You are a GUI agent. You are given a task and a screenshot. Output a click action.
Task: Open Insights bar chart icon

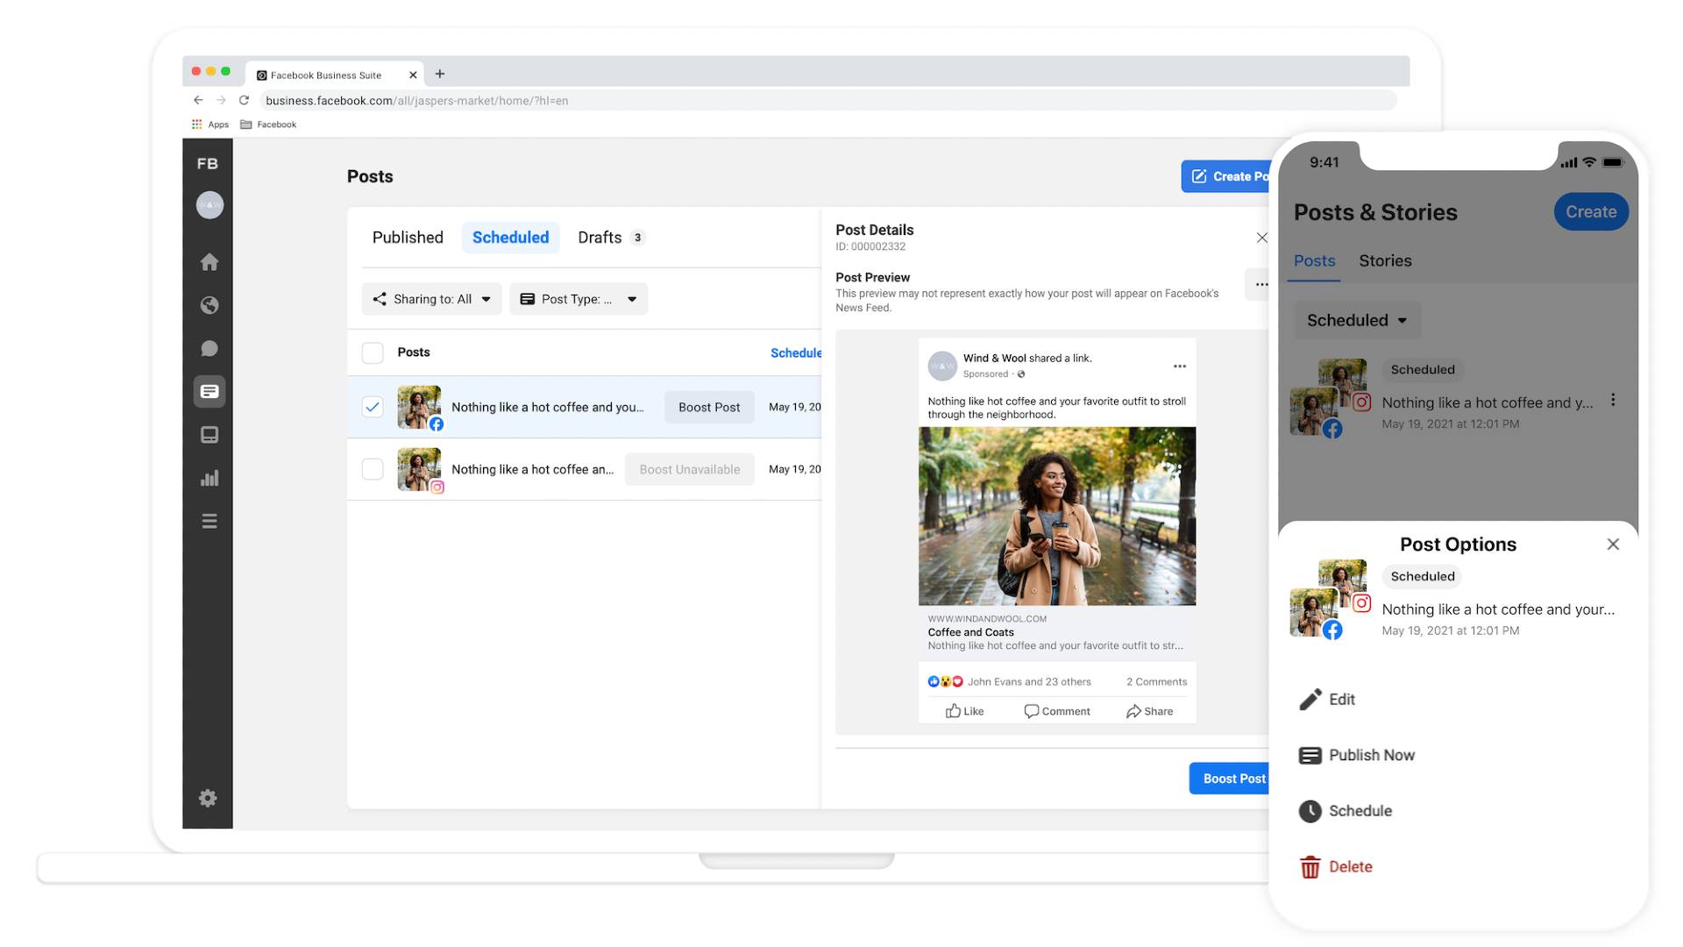[209, 478]
